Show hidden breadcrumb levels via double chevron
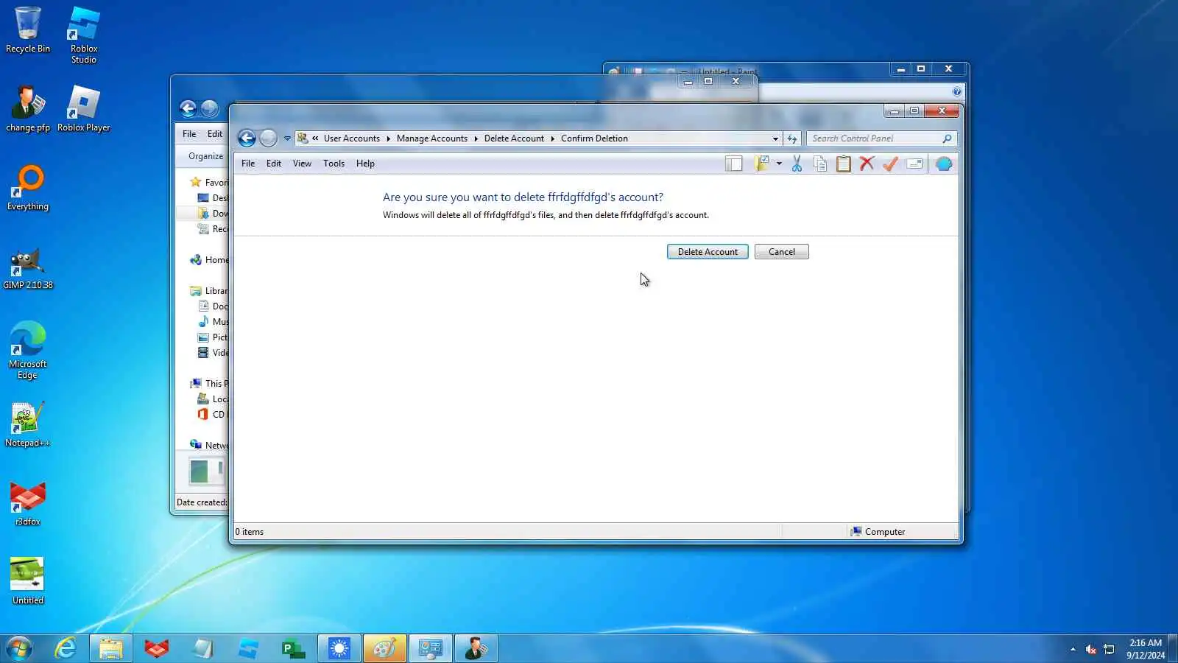Image resolution: width=1178 pixels, height=663 pixels. click(315, 138)
